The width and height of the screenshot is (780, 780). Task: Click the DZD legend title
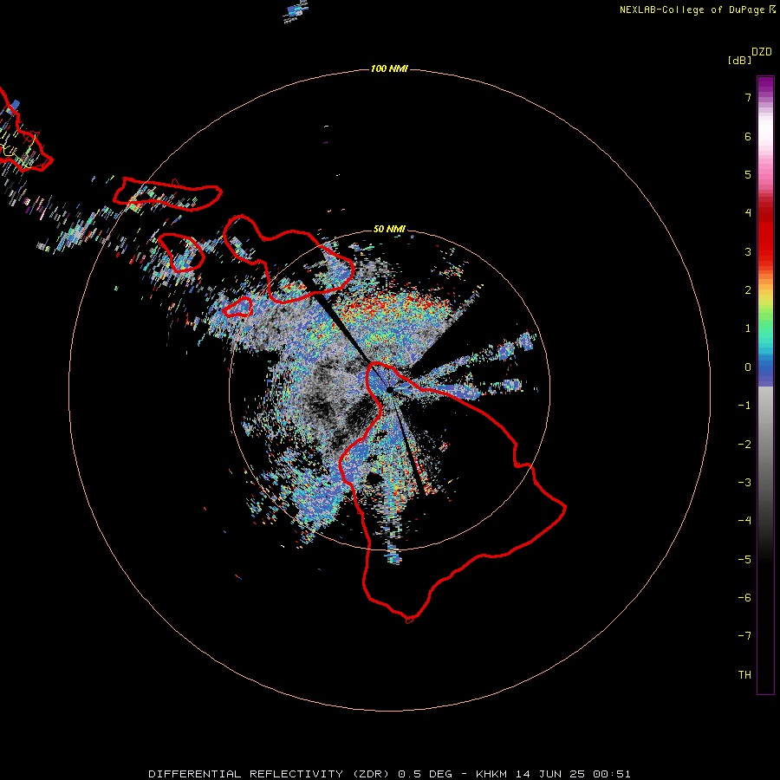(762, 52)
